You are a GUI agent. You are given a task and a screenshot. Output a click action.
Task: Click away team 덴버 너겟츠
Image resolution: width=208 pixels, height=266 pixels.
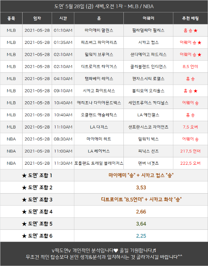[x=148, y=163]
